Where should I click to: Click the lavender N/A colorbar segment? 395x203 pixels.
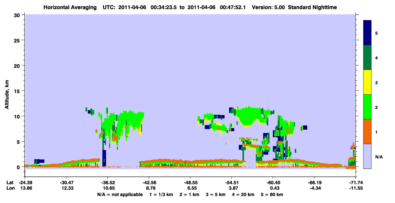click(367, 156)
